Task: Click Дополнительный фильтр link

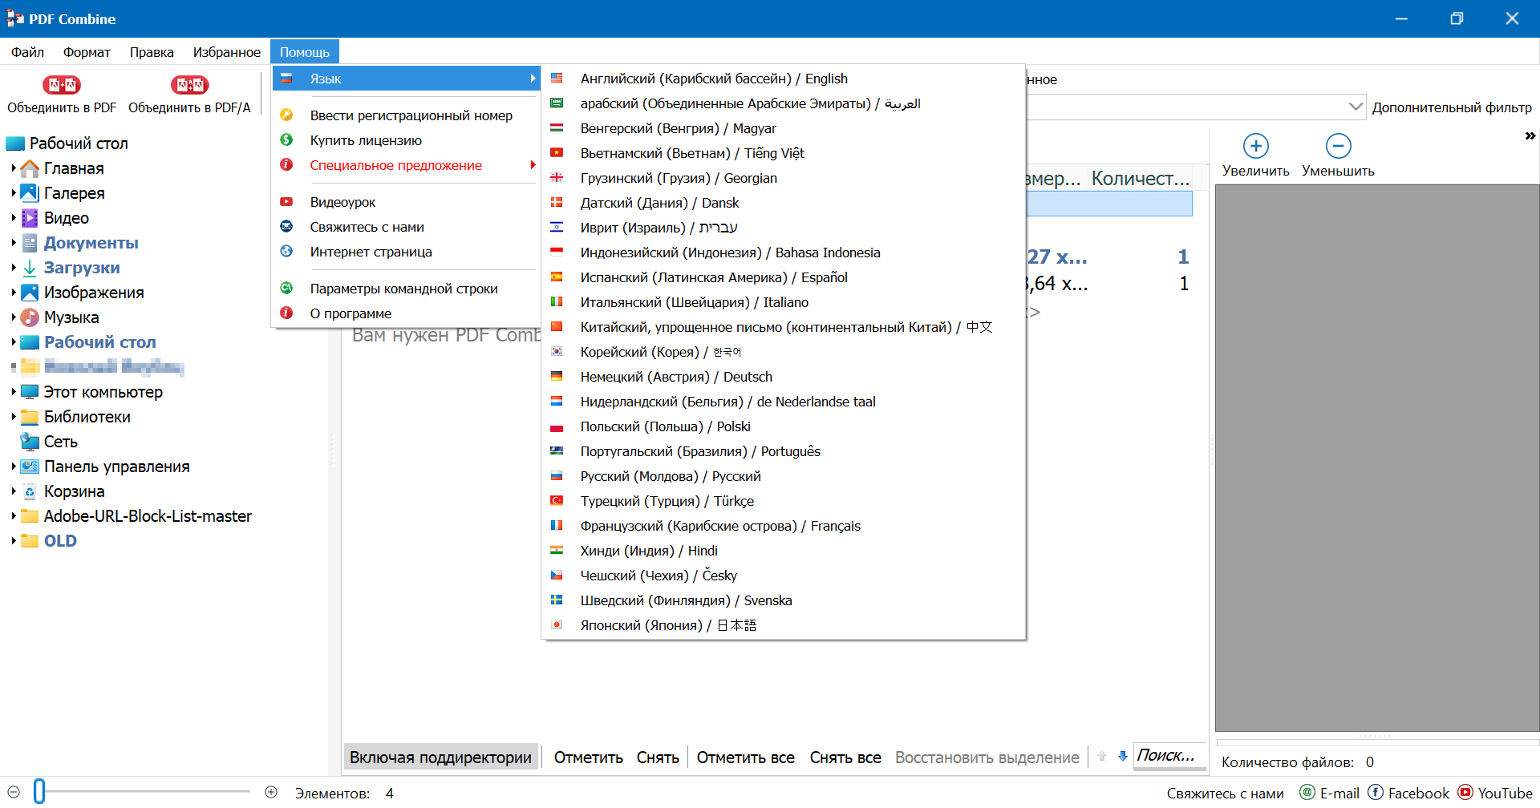Action: (x=1452, y=107)
